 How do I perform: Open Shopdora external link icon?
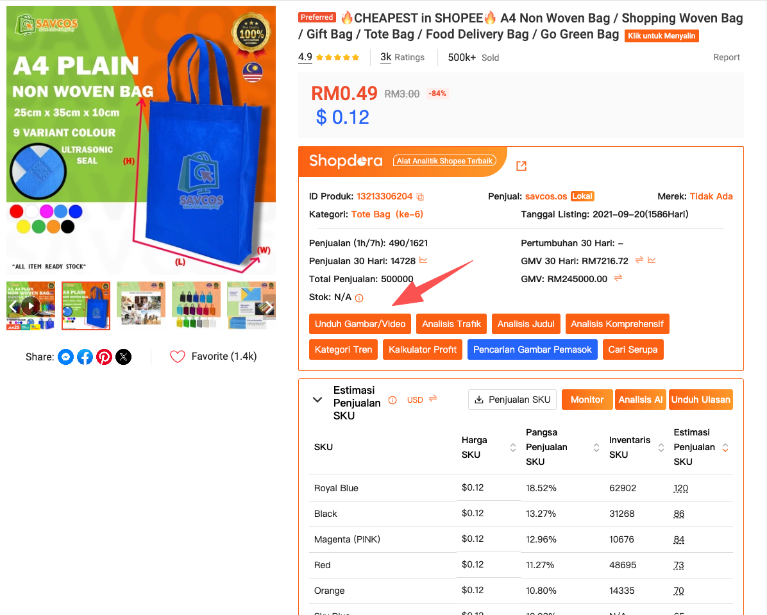pyautogui.click(x=521, y=166)
